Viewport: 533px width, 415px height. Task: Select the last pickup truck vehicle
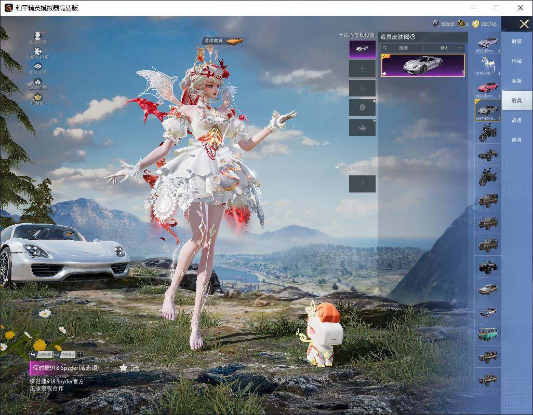coord(488,379)
